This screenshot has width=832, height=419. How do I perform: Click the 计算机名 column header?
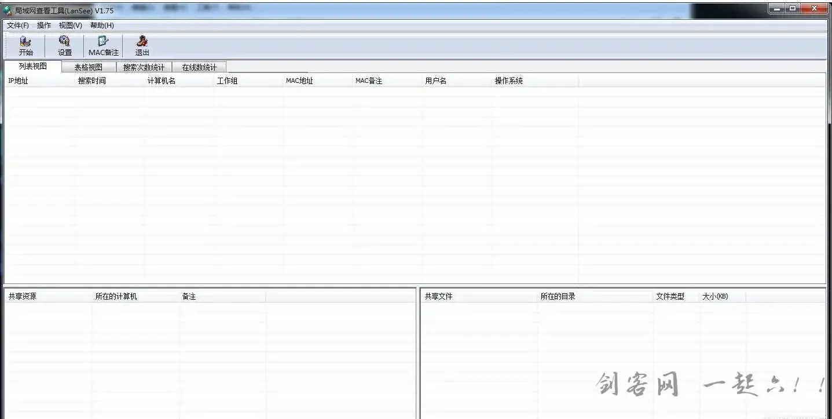point(179,81)
